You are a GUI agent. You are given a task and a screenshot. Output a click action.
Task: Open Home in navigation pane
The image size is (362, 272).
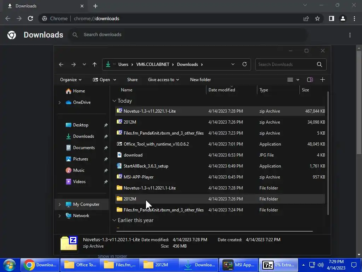tap(79, 91)
